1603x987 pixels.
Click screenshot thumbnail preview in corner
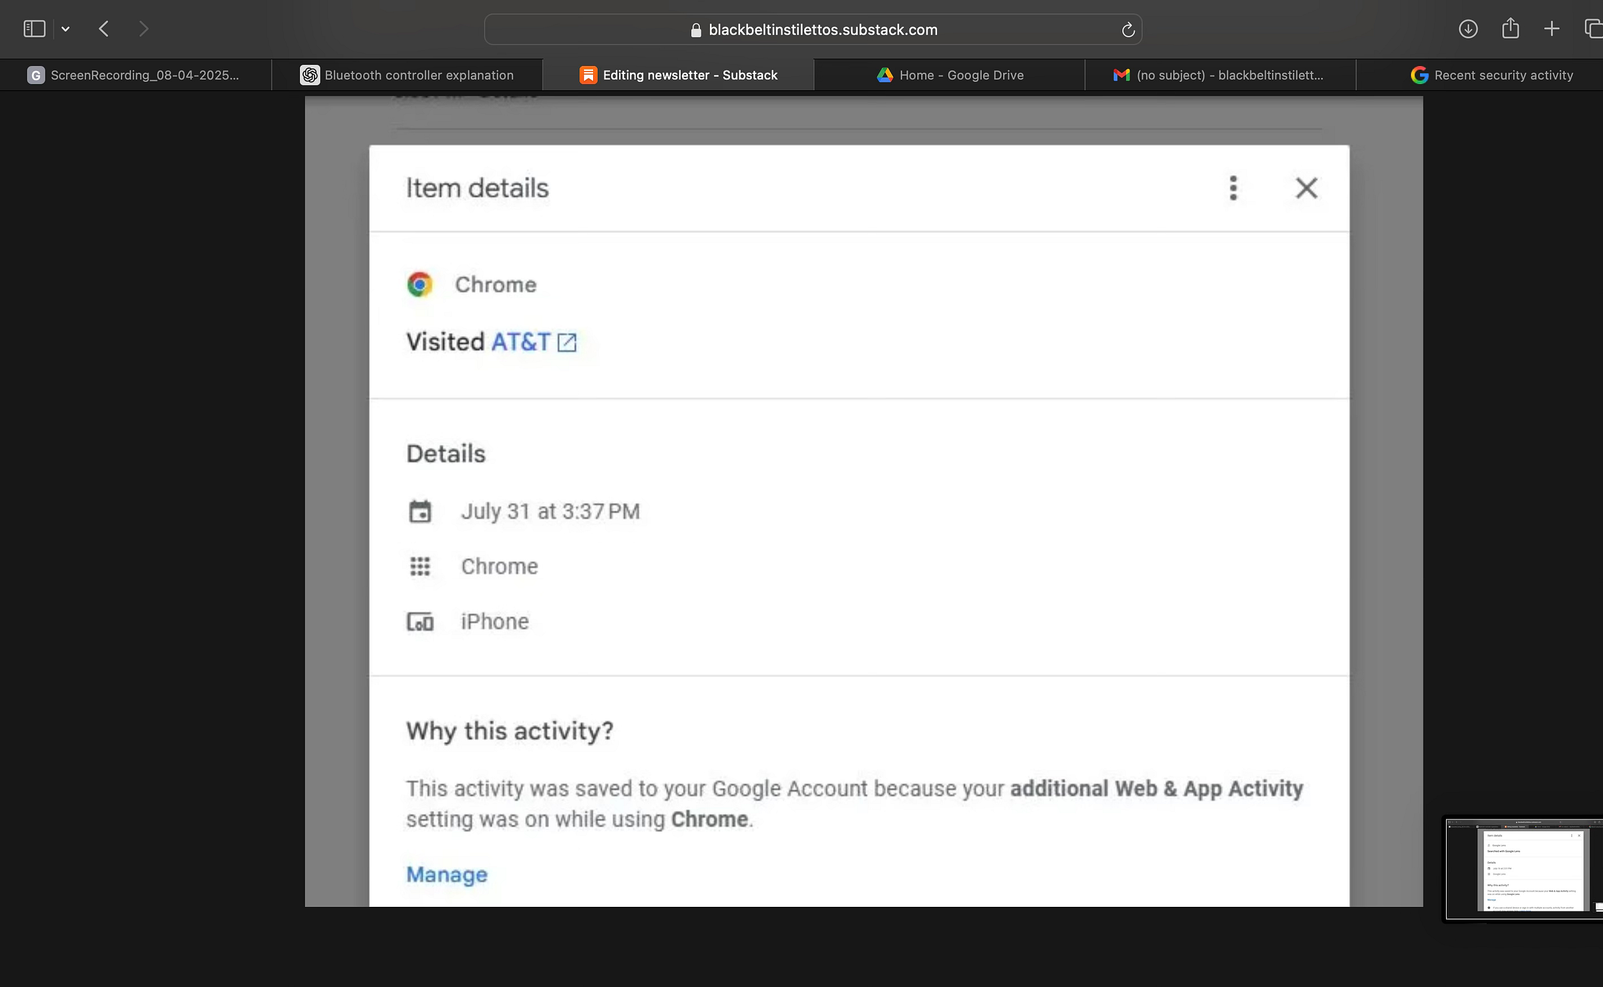(x=1525, y=869)
